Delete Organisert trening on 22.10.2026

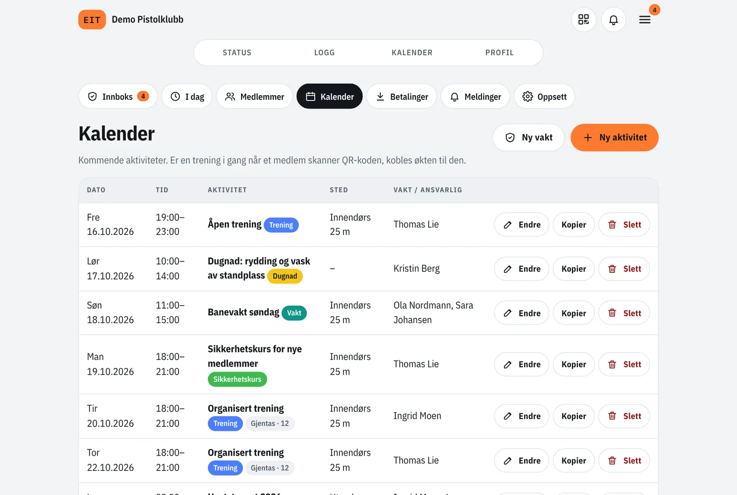click(x=624, y=461)
